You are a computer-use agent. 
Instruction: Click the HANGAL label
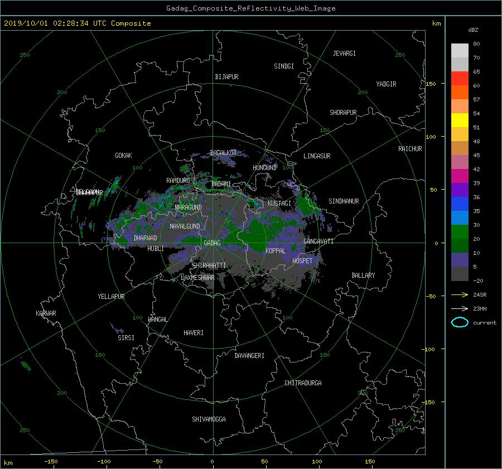[158, 320]
